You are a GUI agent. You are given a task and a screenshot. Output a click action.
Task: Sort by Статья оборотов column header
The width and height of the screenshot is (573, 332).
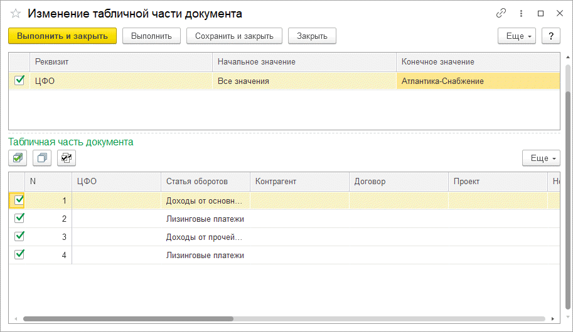point(205,181)
